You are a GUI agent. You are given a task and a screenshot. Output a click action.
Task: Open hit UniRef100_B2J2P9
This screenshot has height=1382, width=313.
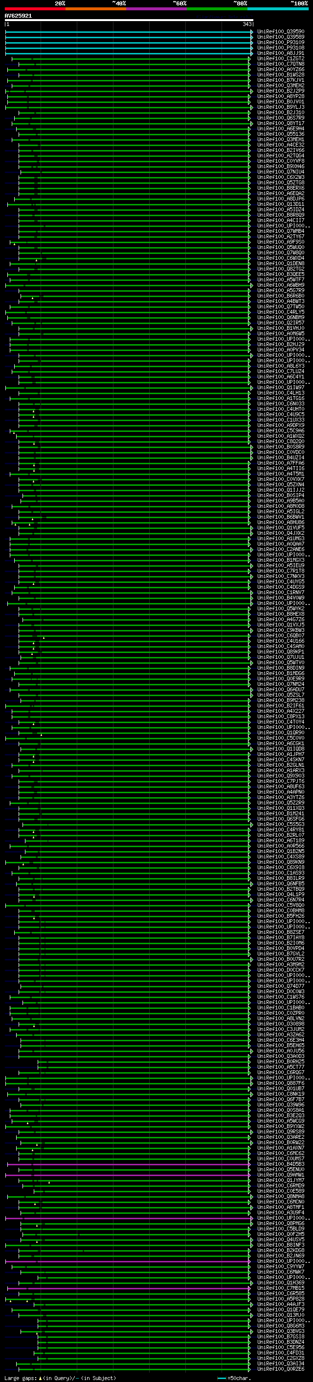tap(281, 91)
